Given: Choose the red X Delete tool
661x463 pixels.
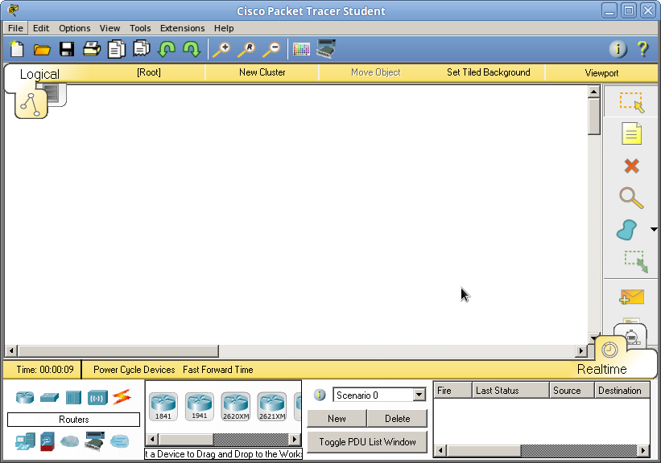Looking at the screenshot, I should tap(631, 166).
